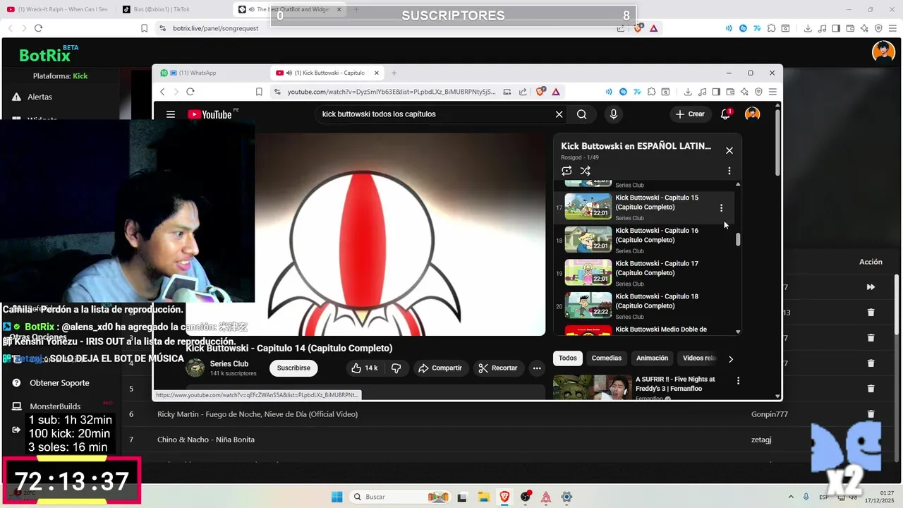Image resolution: width=903 pixels, height=508 pixels.
Task: Click the Series Club channel avatar
Action: [x=195, y=368]
